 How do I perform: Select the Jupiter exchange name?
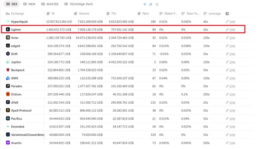click(x=16, y=62)
